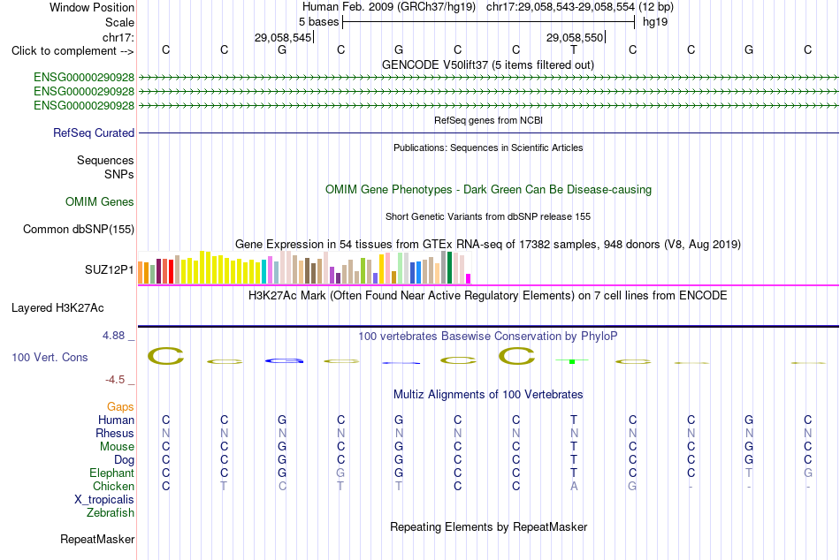
Task: Click the GTEx tissue expression bar chart
Action: 304,267
